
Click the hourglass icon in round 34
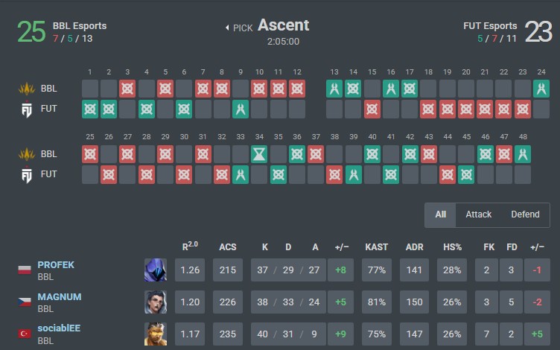[259, 154]
